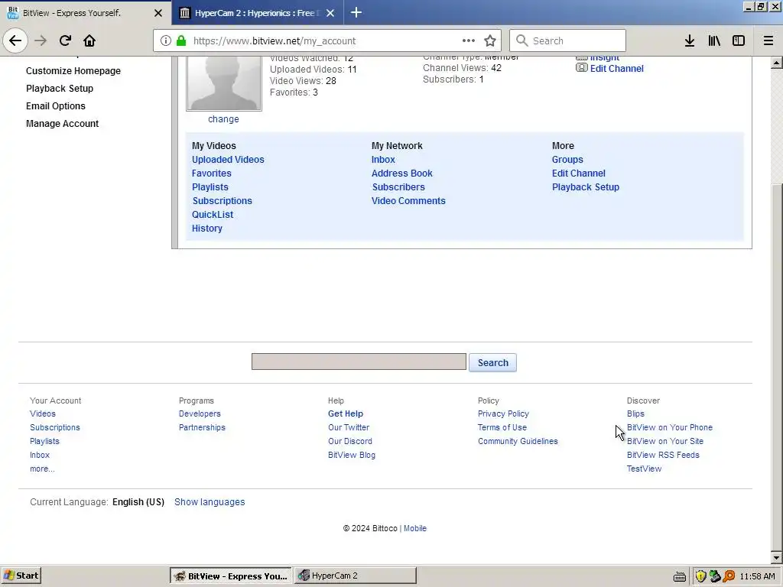Screen dimensions: 783x587
Task: Go back using the browser back arrow
Action: coord(15,41)
